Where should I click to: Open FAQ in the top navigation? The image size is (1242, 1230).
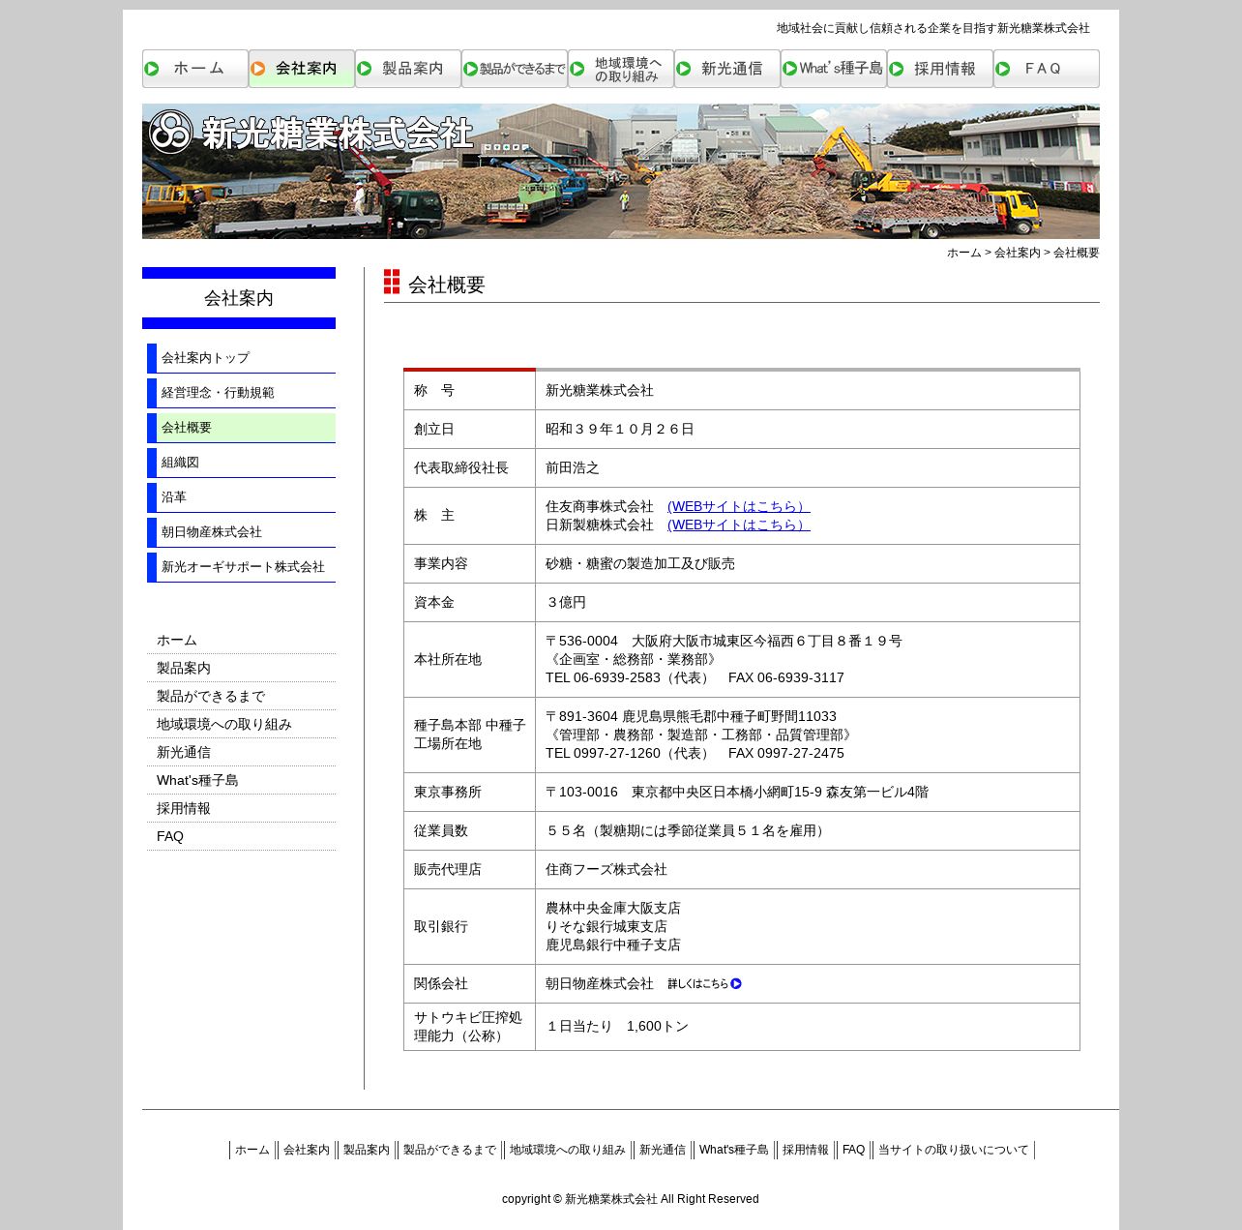pyautogui.click(x=1047, y=69)
